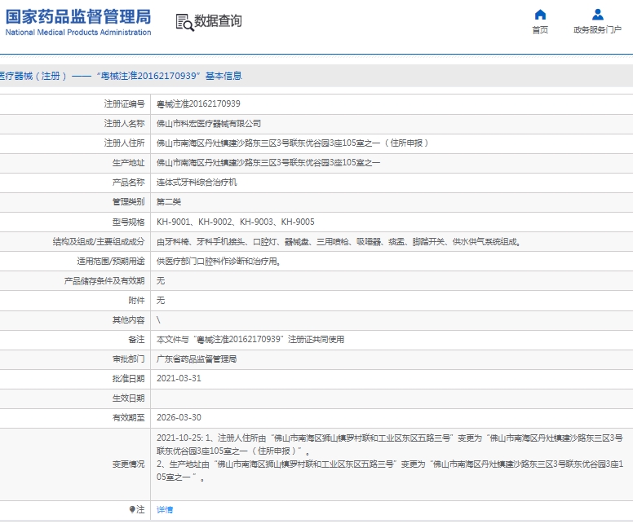Click the 管理类别 field label
This screenshot has width=633, height=528.
(x=128, y=202)
